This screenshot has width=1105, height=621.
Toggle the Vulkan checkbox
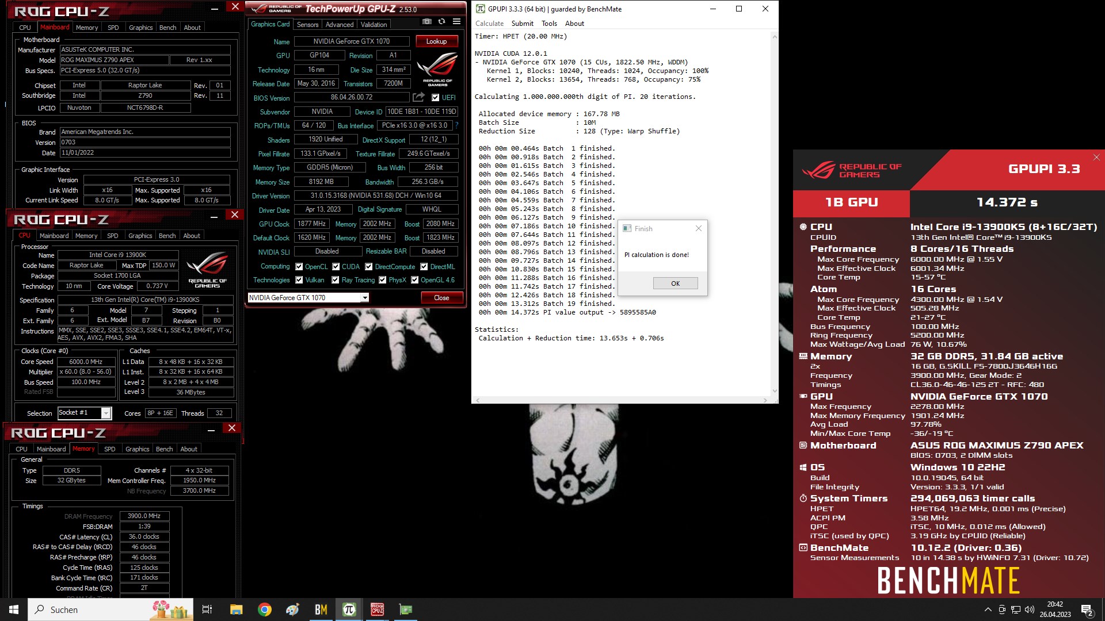299,280
